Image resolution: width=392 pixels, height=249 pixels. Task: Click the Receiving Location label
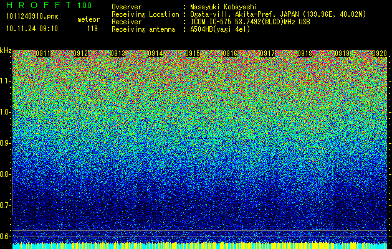pyautogui.click(x=145, y=14)
